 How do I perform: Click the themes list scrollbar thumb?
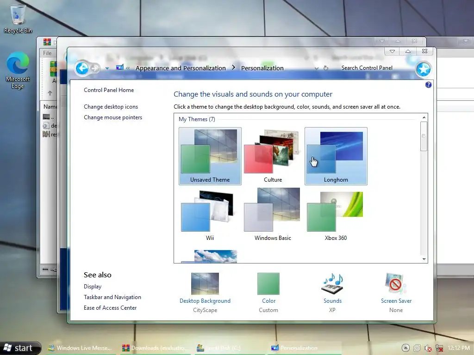(424, 136)
